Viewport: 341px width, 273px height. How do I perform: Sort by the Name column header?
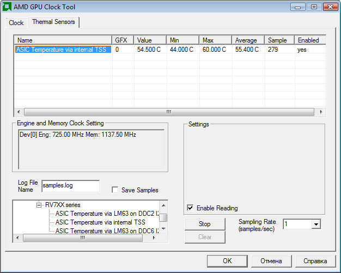pos(63,40)
